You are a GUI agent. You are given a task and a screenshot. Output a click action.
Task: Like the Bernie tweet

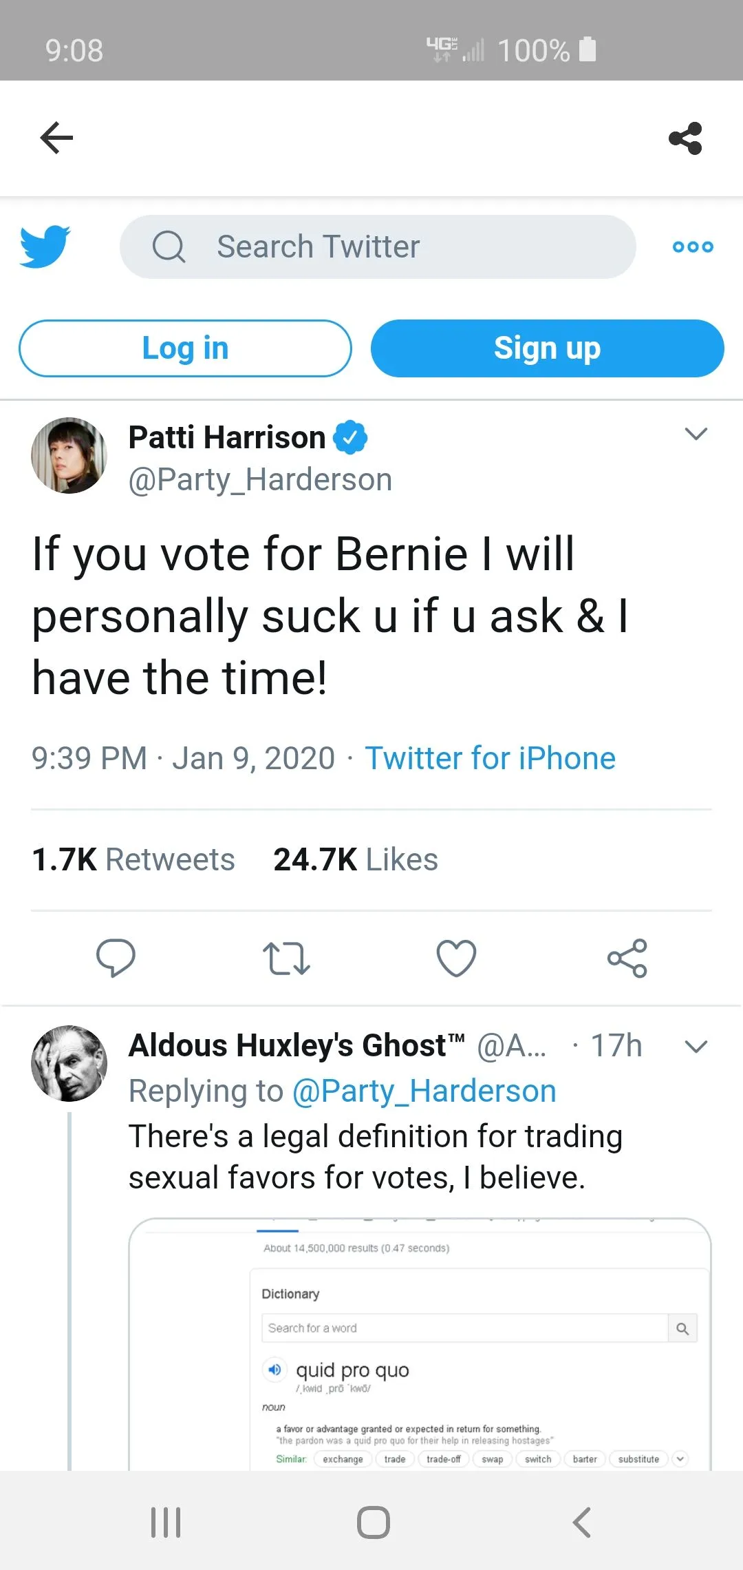pos(456,958)
